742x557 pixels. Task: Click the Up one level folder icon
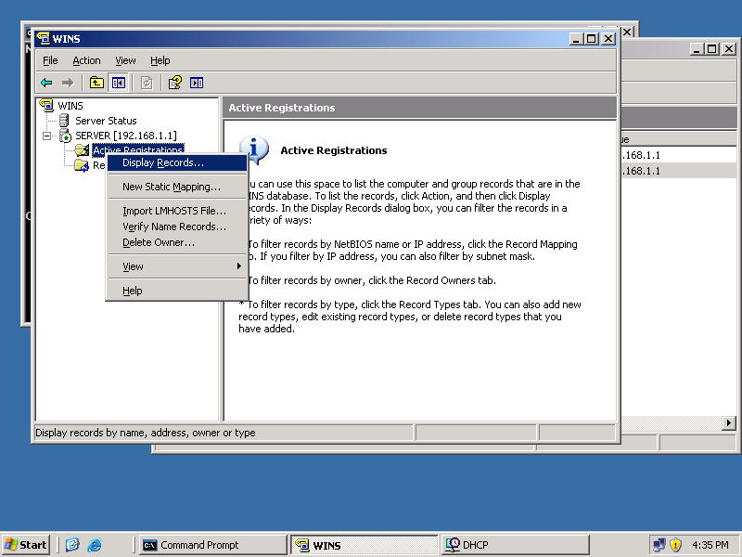96,83
